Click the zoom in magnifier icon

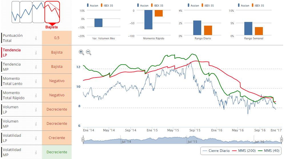pyautogui.click(x=81, y=52)
